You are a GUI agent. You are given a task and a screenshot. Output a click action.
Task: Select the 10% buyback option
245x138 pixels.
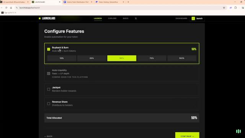click(62, 58)
